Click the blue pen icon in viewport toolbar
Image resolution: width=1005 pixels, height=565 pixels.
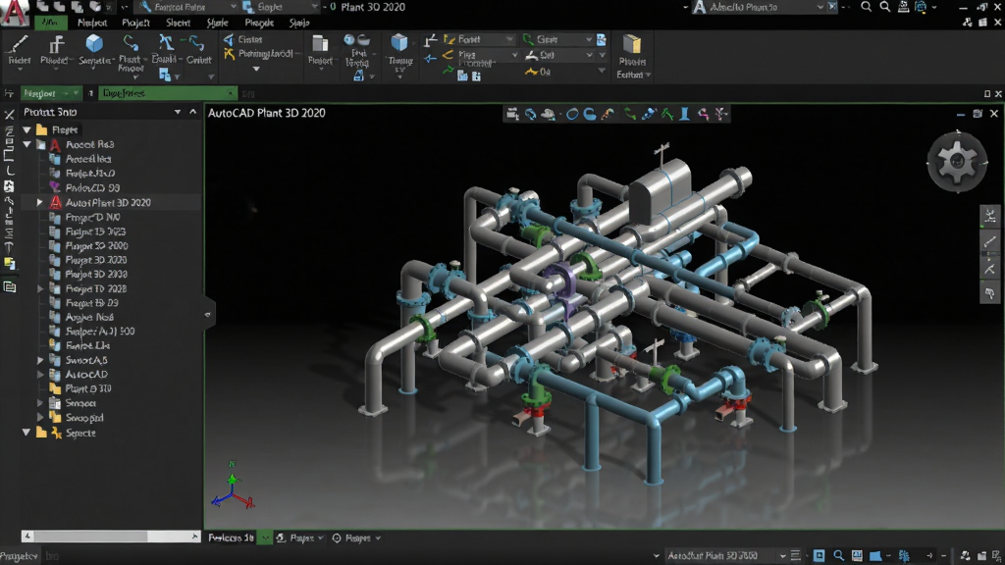(x=649, y=114)
